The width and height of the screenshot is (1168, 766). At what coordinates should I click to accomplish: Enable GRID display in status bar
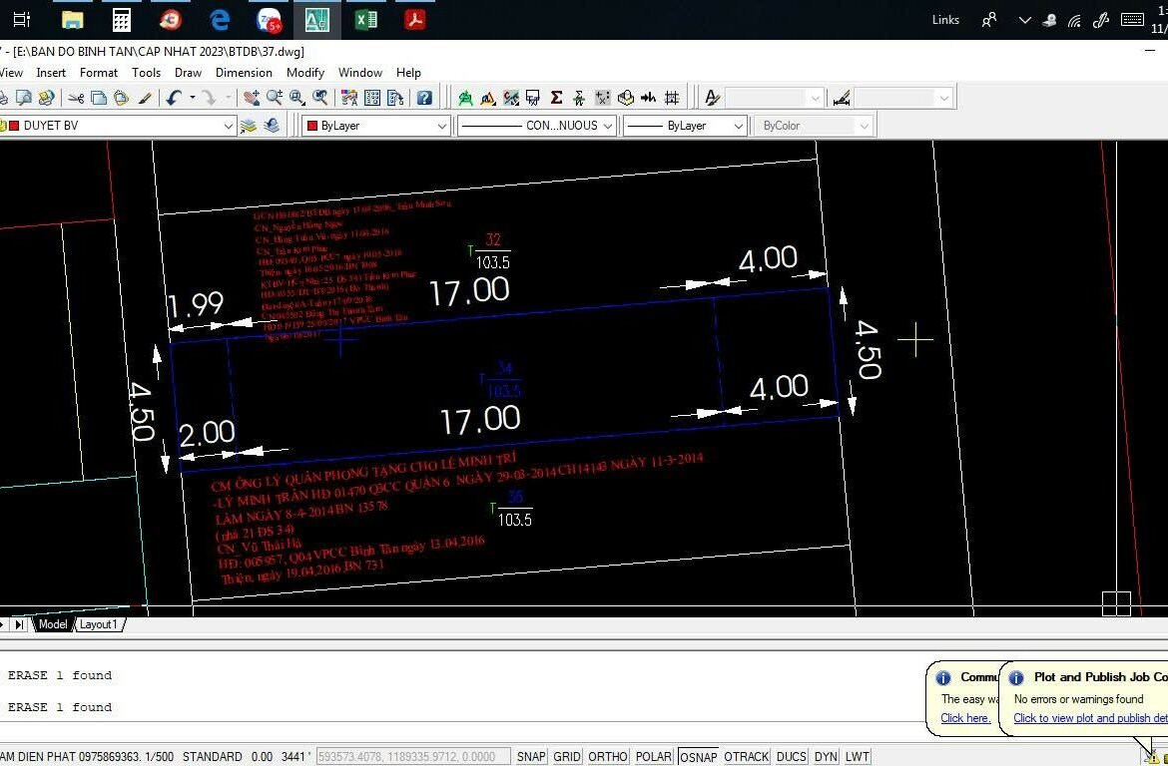point(567,757)
